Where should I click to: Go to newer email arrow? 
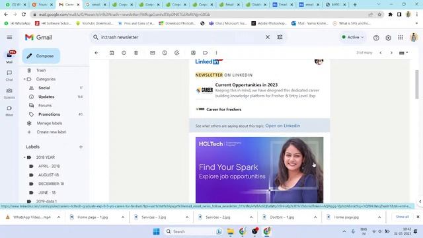coord(381,53)
